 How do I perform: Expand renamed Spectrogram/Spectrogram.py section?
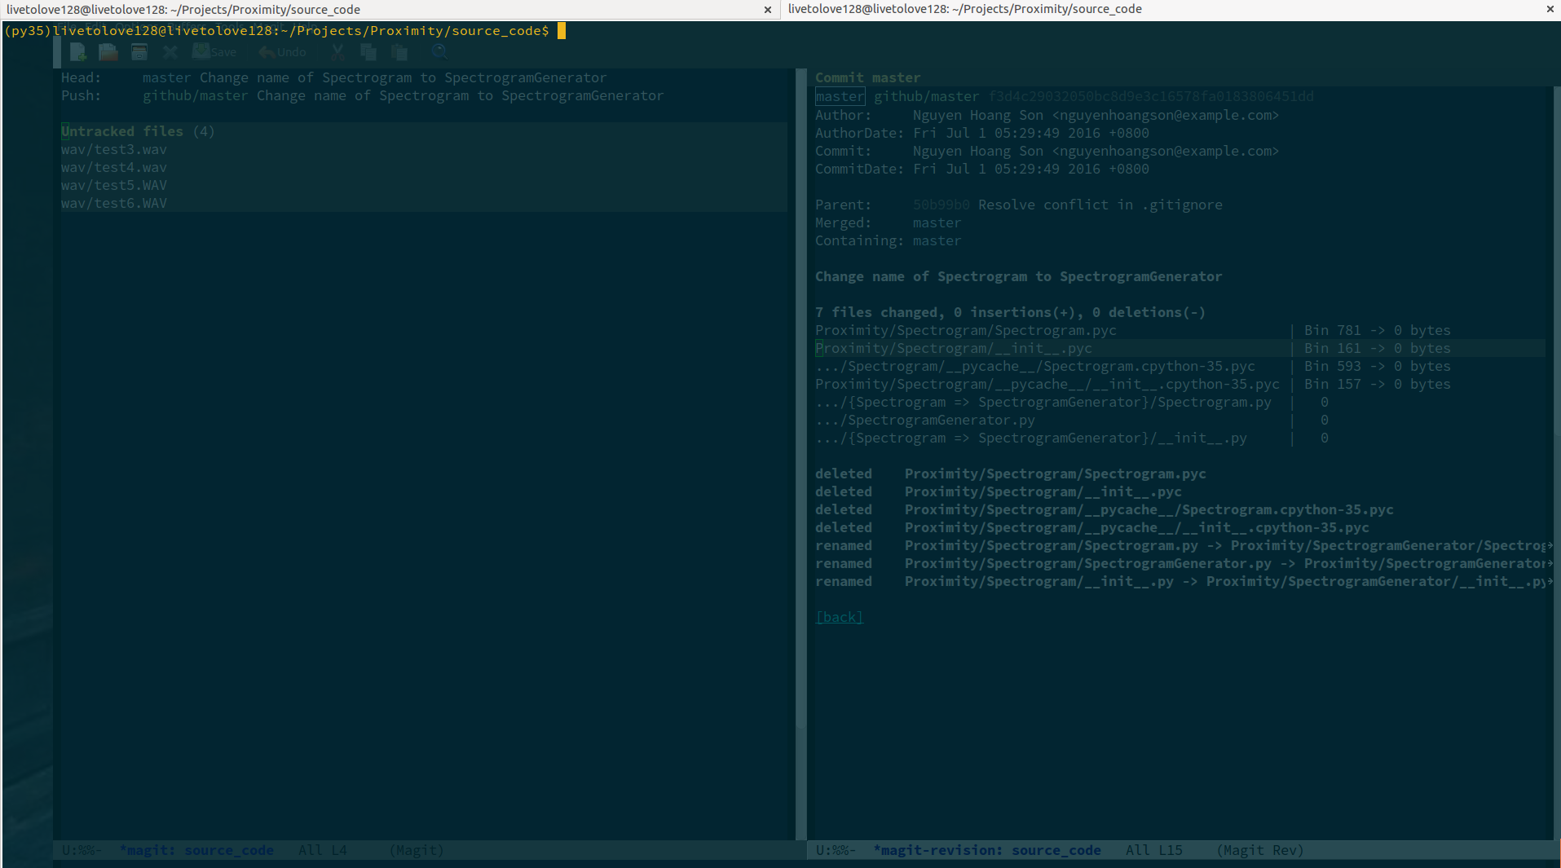(1182, 545)
